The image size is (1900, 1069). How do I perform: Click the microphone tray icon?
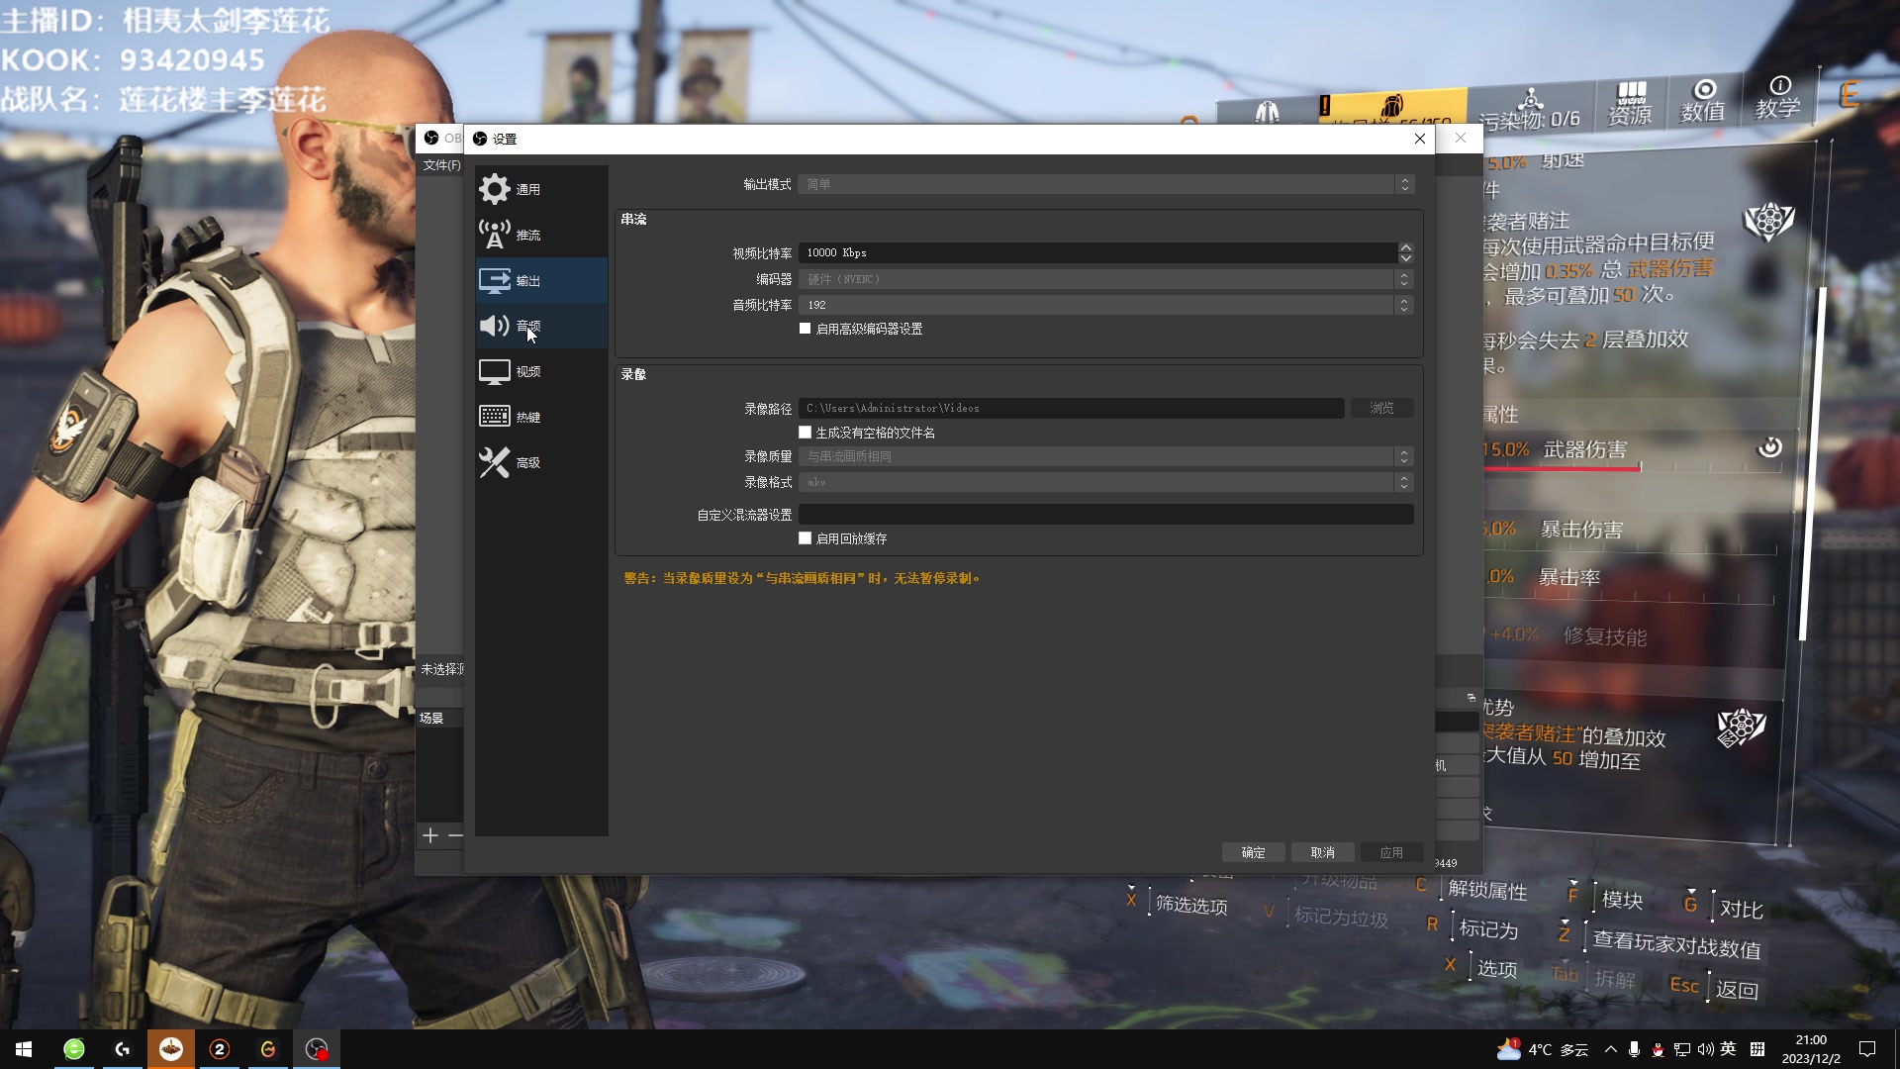point(1634,1049)
